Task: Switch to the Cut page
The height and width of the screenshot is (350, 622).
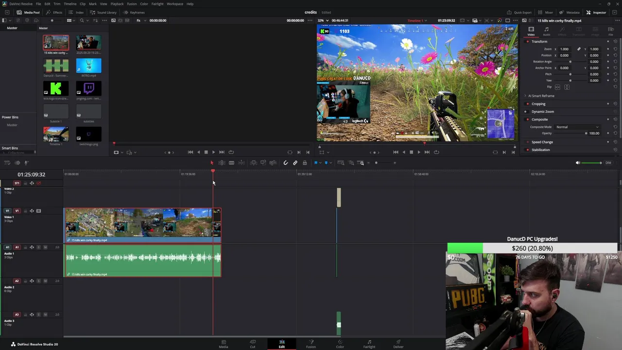Action: coord(253,344)
